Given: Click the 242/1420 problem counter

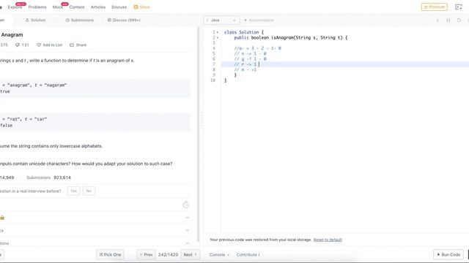Looking at the screenshot, I should pos(168,255).
